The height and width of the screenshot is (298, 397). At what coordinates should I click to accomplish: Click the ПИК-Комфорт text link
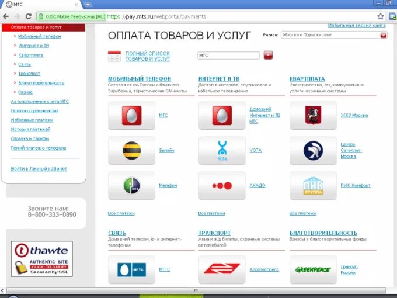[x=356, y=185]
